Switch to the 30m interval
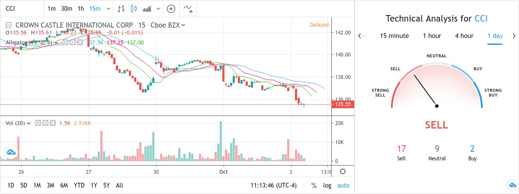Screen dimensions: 519x194 (x=66, y=9)
